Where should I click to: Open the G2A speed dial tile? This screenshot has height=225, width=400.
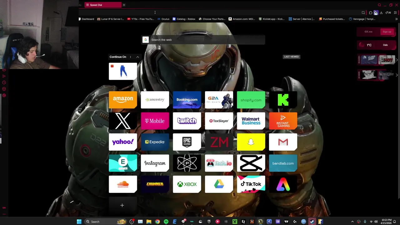[x=219, y=100]
